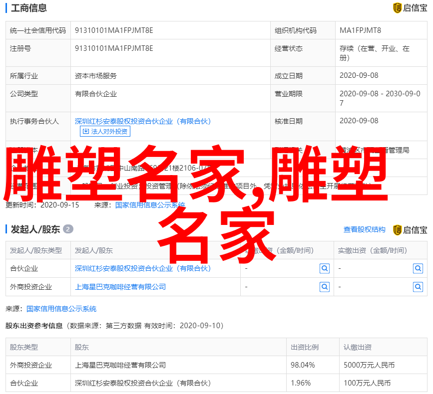Select the 98.04% investment ratio cell
Viewport: 433px width, 394px height.
[303, 365]
